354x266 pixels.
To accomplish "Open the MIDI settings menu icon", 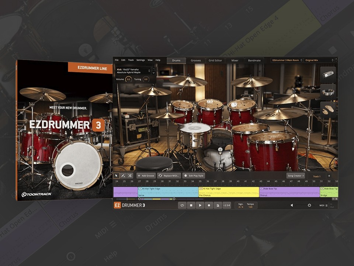I will point(326,205).
